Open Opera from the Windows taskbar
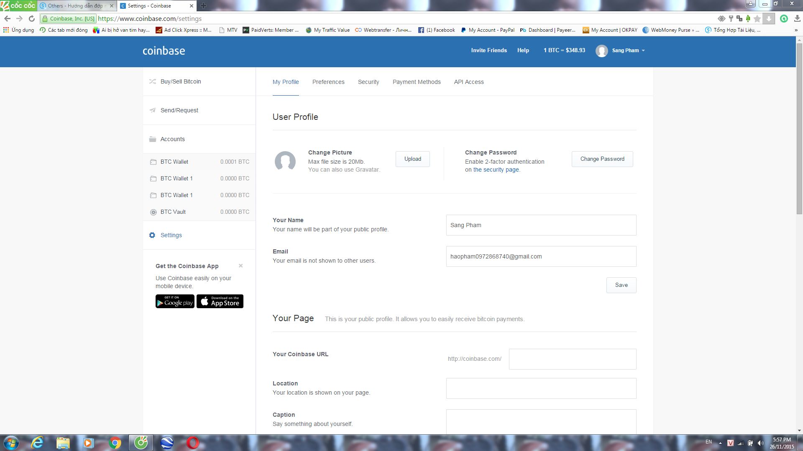Image resolution: width=803 pixels, height=451 pixels. click(x=193, y=442)
